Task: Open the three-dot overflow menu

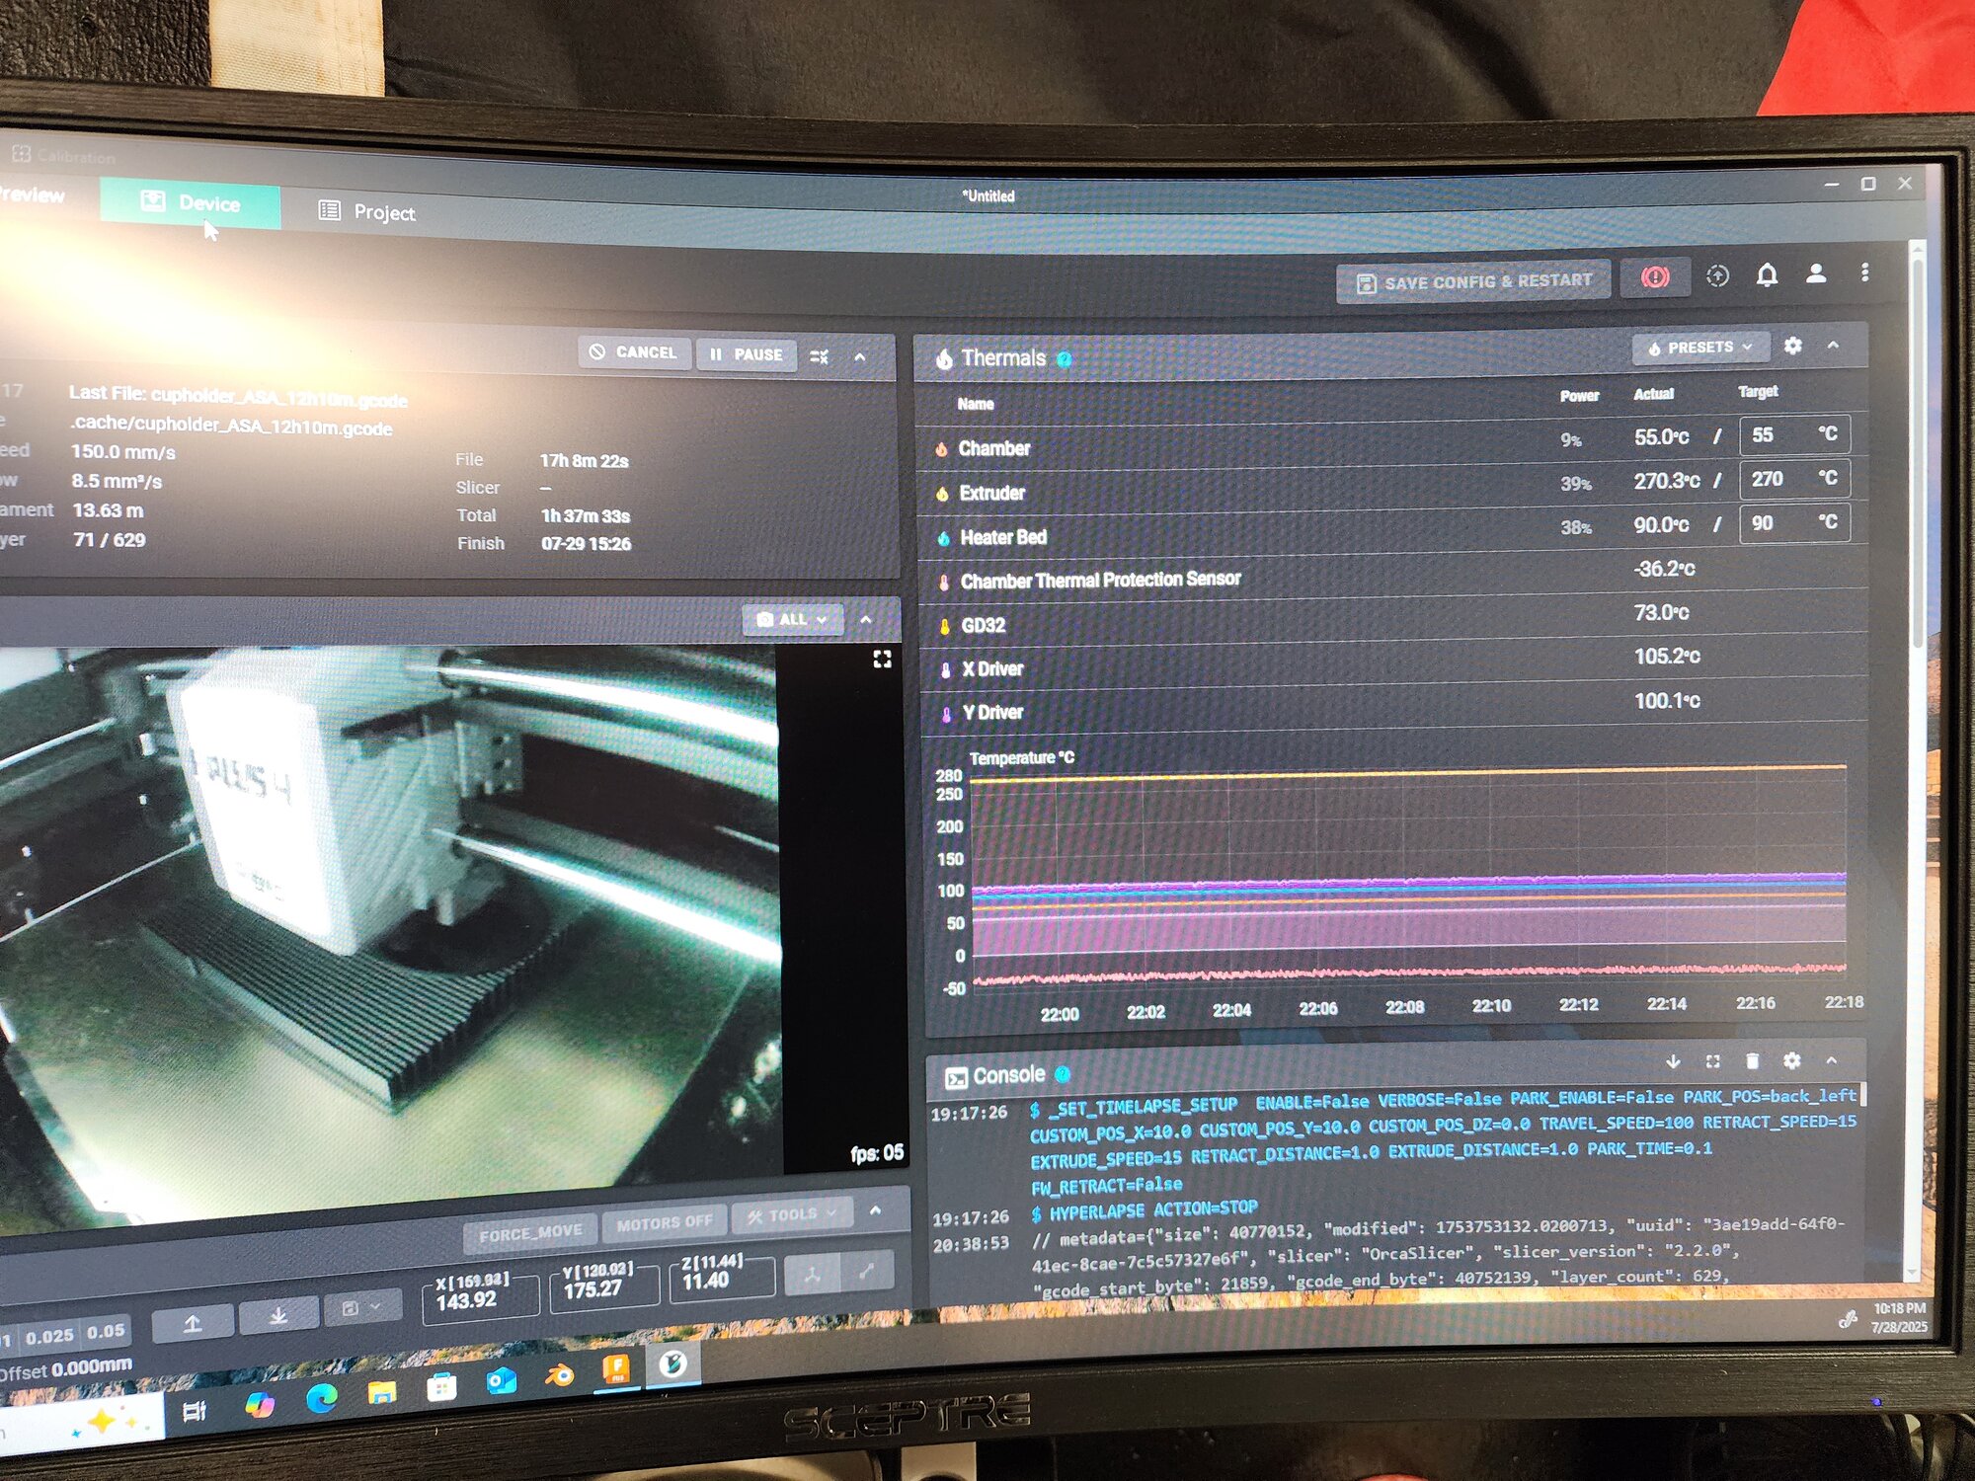Action: [x=1864, y=272]
